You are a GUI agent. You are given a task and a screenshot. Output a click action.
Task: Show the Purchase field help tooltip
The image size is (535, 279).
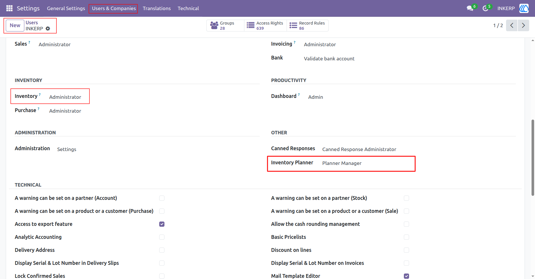point(39,109)
